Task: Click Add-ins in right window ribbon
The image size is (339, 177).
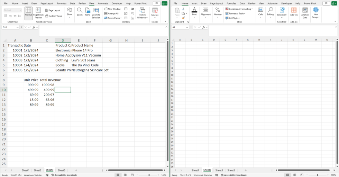Action: (x=294, y=12)
